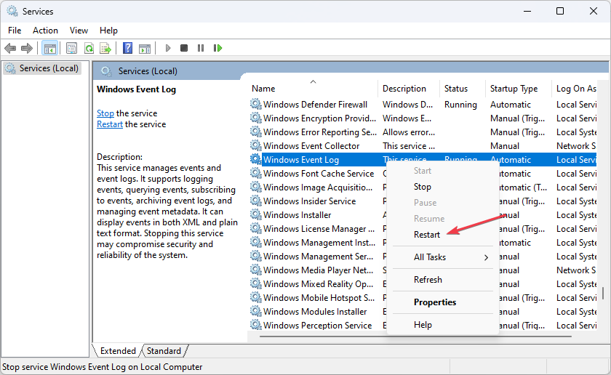The height and width of the screenshot is (375, 611).
Task: Click the Forward arrow toolbar icon
Action: (26, 48)
